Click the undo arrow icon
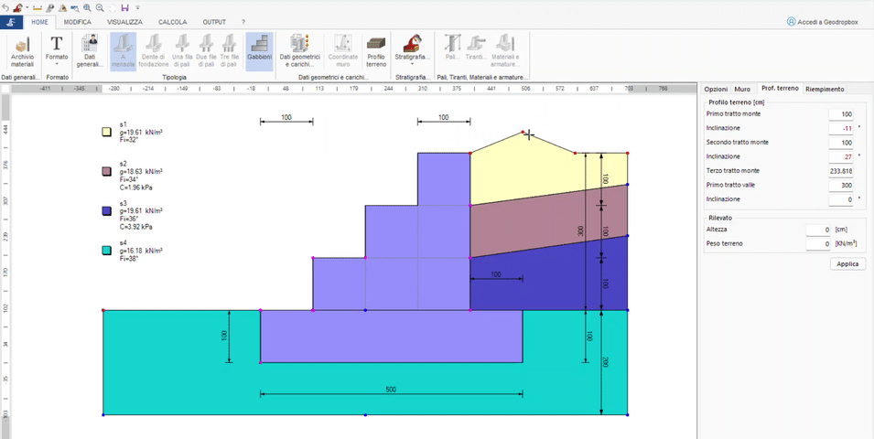The height and width of the screenshot is (439, 874). tap(5, 6)
